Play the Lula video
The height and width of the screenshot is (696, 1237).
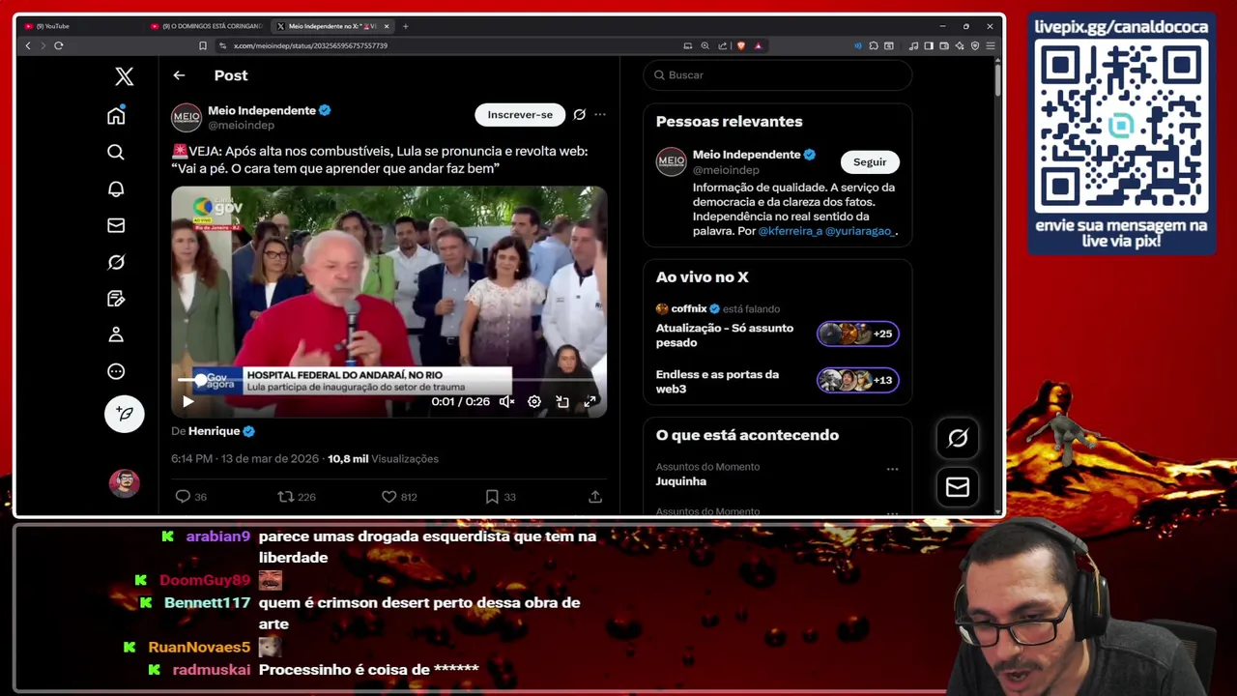click(x=188, y=401)
